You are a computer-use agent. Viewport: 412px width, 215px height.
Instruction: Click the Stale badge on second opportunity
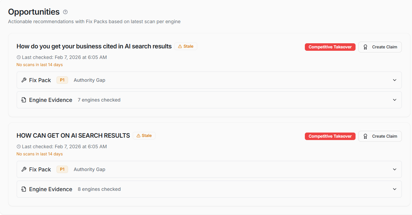[144, 136]
